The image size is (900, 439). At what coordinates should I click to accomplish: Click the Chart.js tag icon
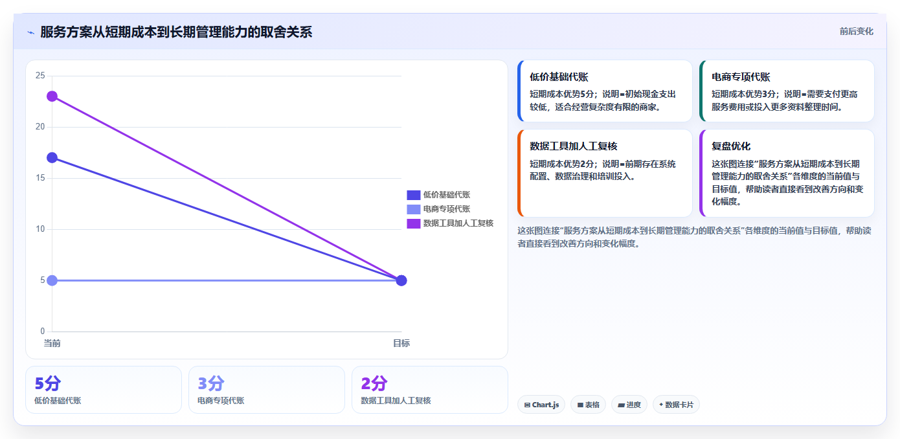coord(527,405)
